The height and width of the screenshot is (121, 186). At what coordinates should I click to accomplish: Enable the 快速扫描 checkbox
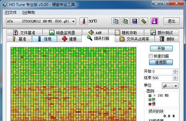point(151,56)
